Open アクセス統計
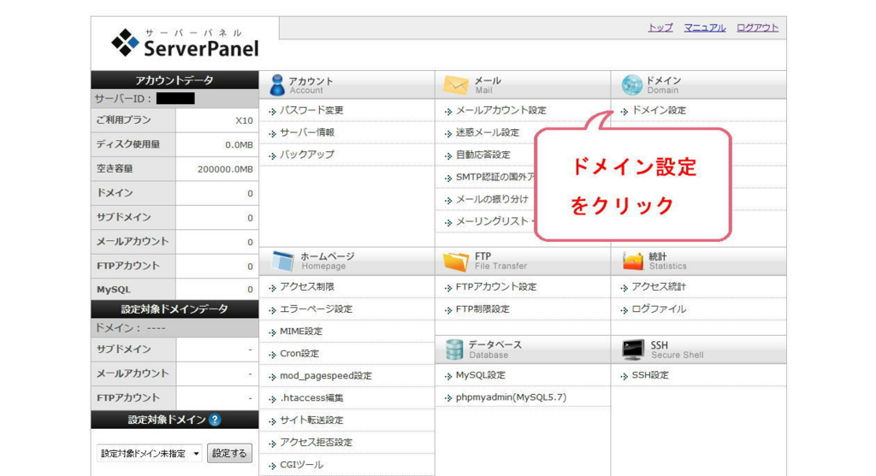Viewport: 876px width, 476px height. click(659, 287)
